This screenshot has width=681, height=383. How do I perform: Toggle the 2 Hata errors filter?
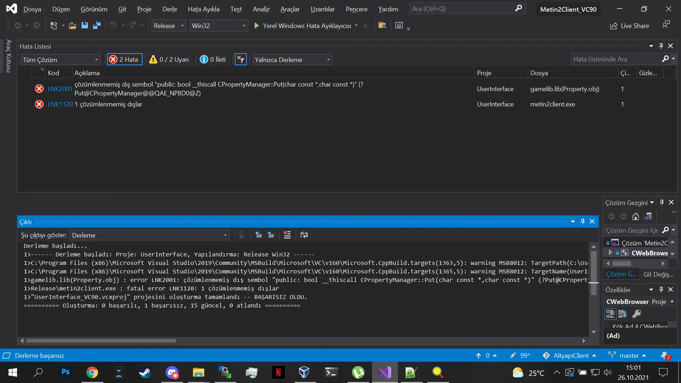[124, 59]
